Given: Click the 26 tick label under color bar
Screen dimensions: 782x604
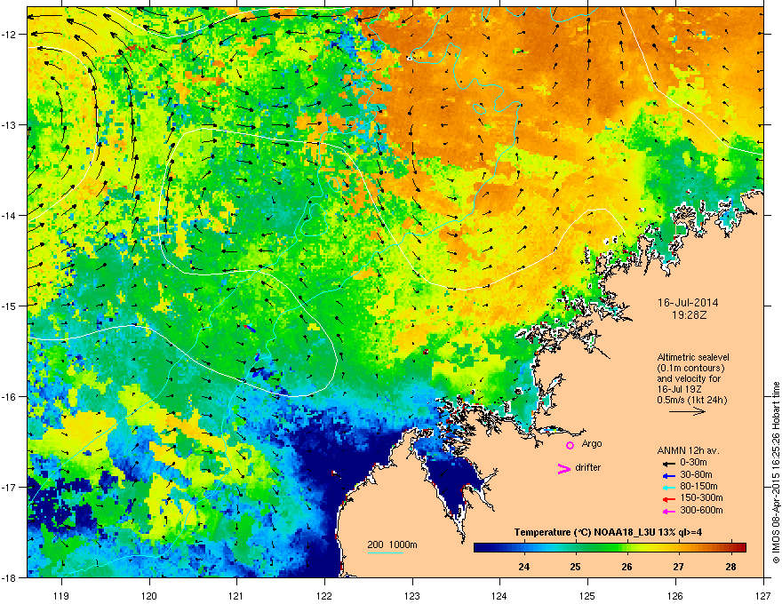Looking at the screenshot, I should point(626,567).
